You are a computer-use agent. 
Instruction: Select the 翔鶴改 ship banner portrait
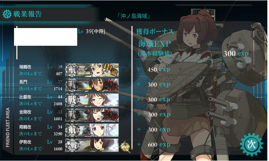[x=92, y=130]
